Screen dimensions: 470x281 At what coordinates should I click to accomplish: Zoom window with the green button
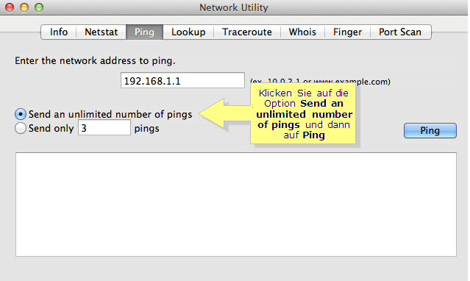(x=39, y=7)
